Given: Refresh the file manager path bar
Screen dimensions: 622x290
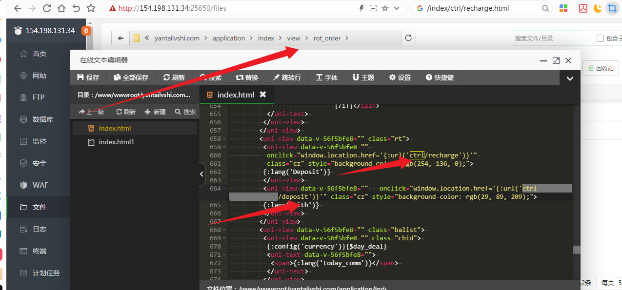Looking at the screenshot, I should [408, 38].
